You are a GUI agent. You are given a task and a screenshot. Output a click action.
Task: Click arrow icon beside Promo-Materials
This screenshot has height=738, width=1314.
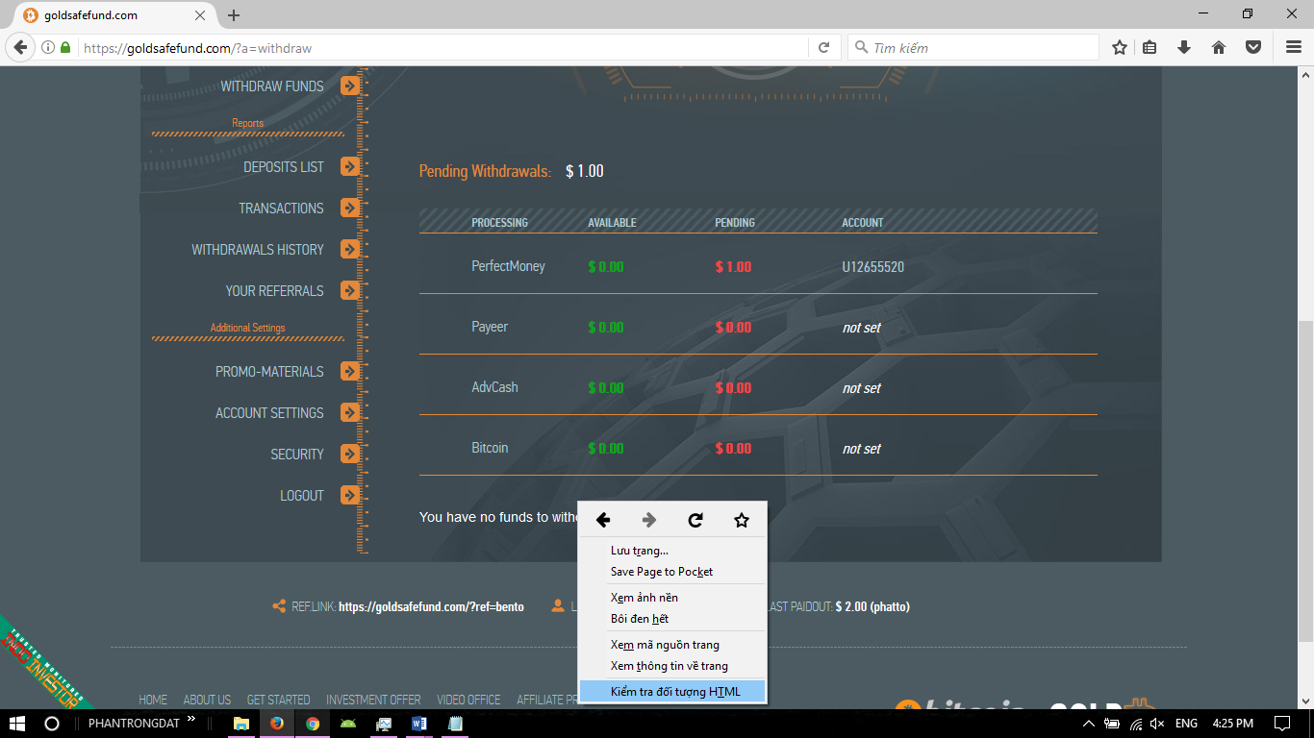[350, 371]
